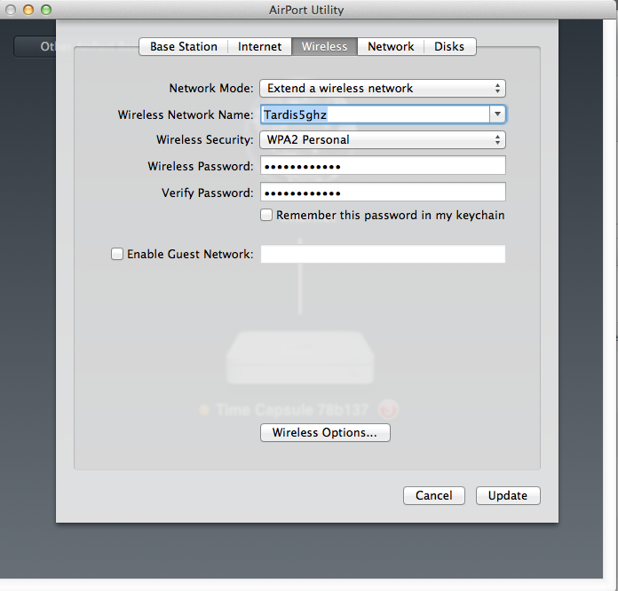Open the Disks tab
The height and width of the screenshot is (591, 618).
pyautogui.click(x=449, y=46)
